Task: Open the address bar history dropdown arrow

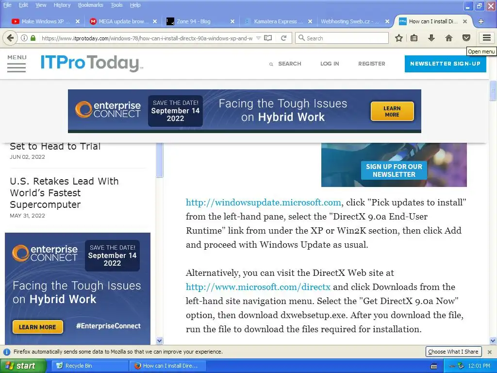Action: click(258, 38)
